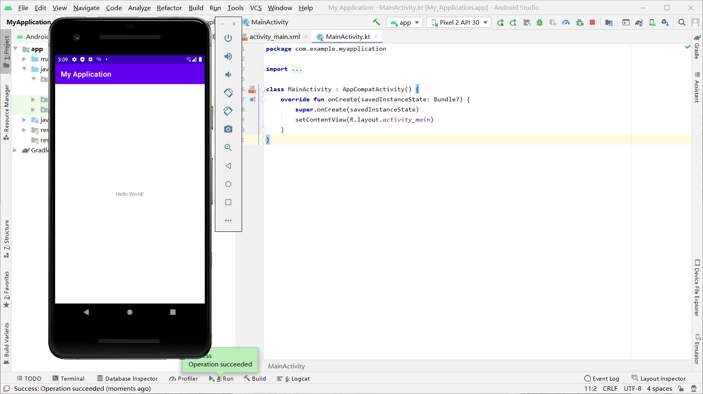Toggle the Device File Explorer window
The height and width of the screenshot is (394, 703).
pos(697,288)
